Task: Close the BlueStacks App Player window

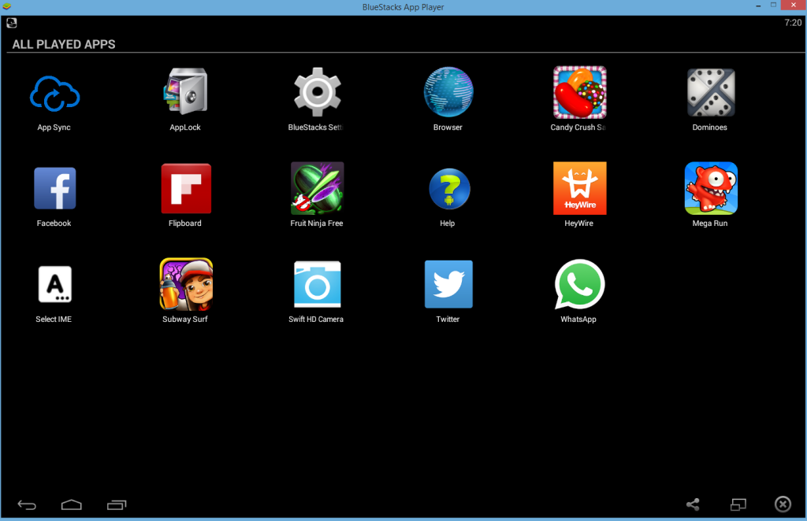Action: 793,6
